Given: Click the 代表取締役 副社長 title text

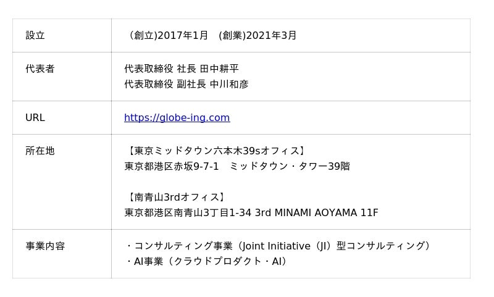Looking at the screenshot, I should point(165,85).
